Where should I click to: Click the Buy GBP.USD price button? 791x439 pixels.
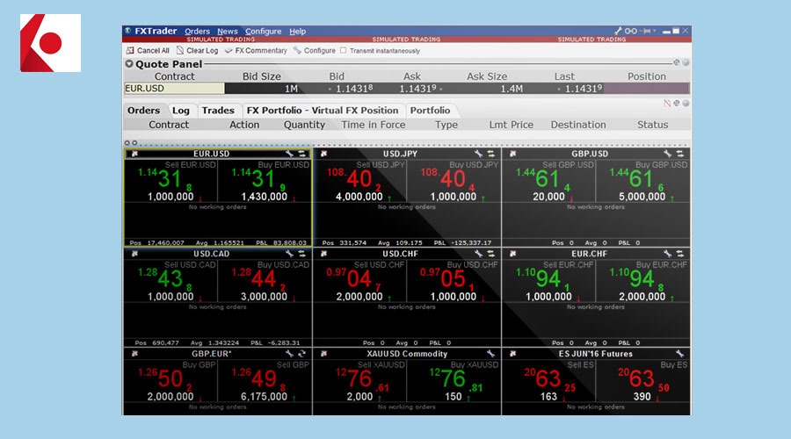tap(642, 182)
